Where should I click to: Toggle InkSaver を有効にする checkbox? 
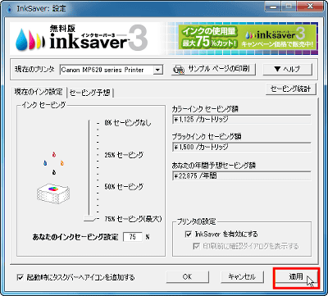click(x=189, y=235)
